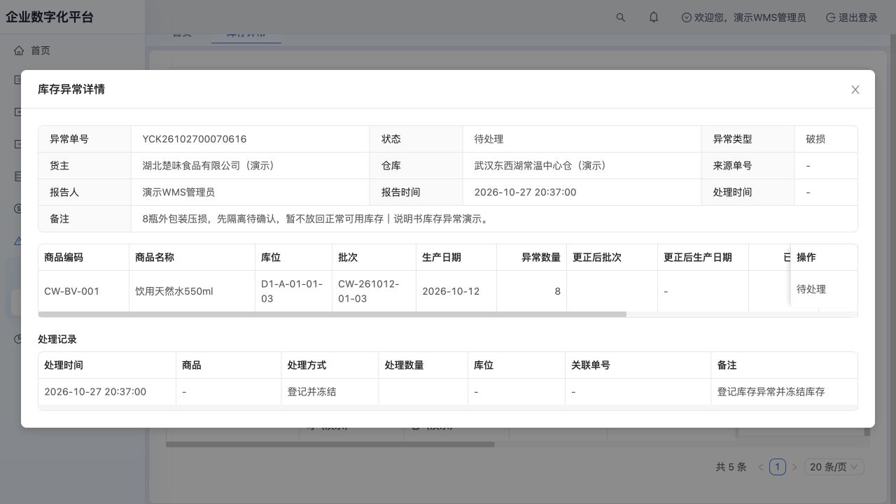Click the 关联单号 column header
Image resolution: width=896 pixels, height=504 pixels.
(638, 365)
